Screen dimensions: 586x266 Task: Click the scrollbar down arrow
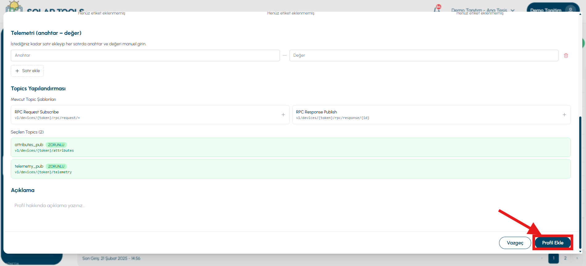[580, 252]
